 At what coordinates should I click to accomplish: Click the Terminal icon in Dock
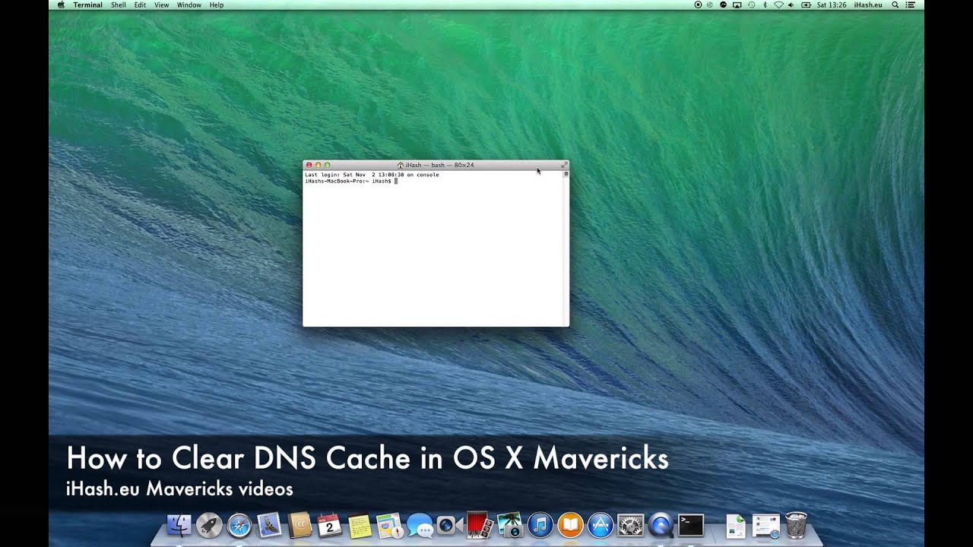pyautogui.click(x=691, y=525)
